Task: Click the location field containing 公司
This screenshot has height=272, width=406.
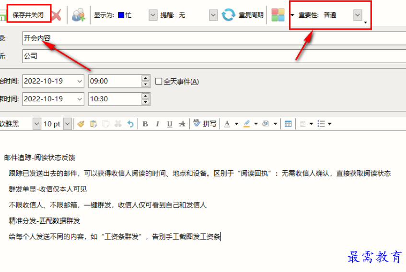Action: point(214,56)
